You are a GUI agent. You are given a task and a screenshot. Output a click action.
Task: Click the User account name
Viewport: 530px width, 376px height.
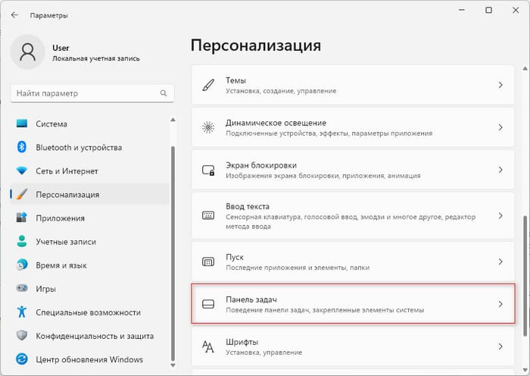[61, 48]
